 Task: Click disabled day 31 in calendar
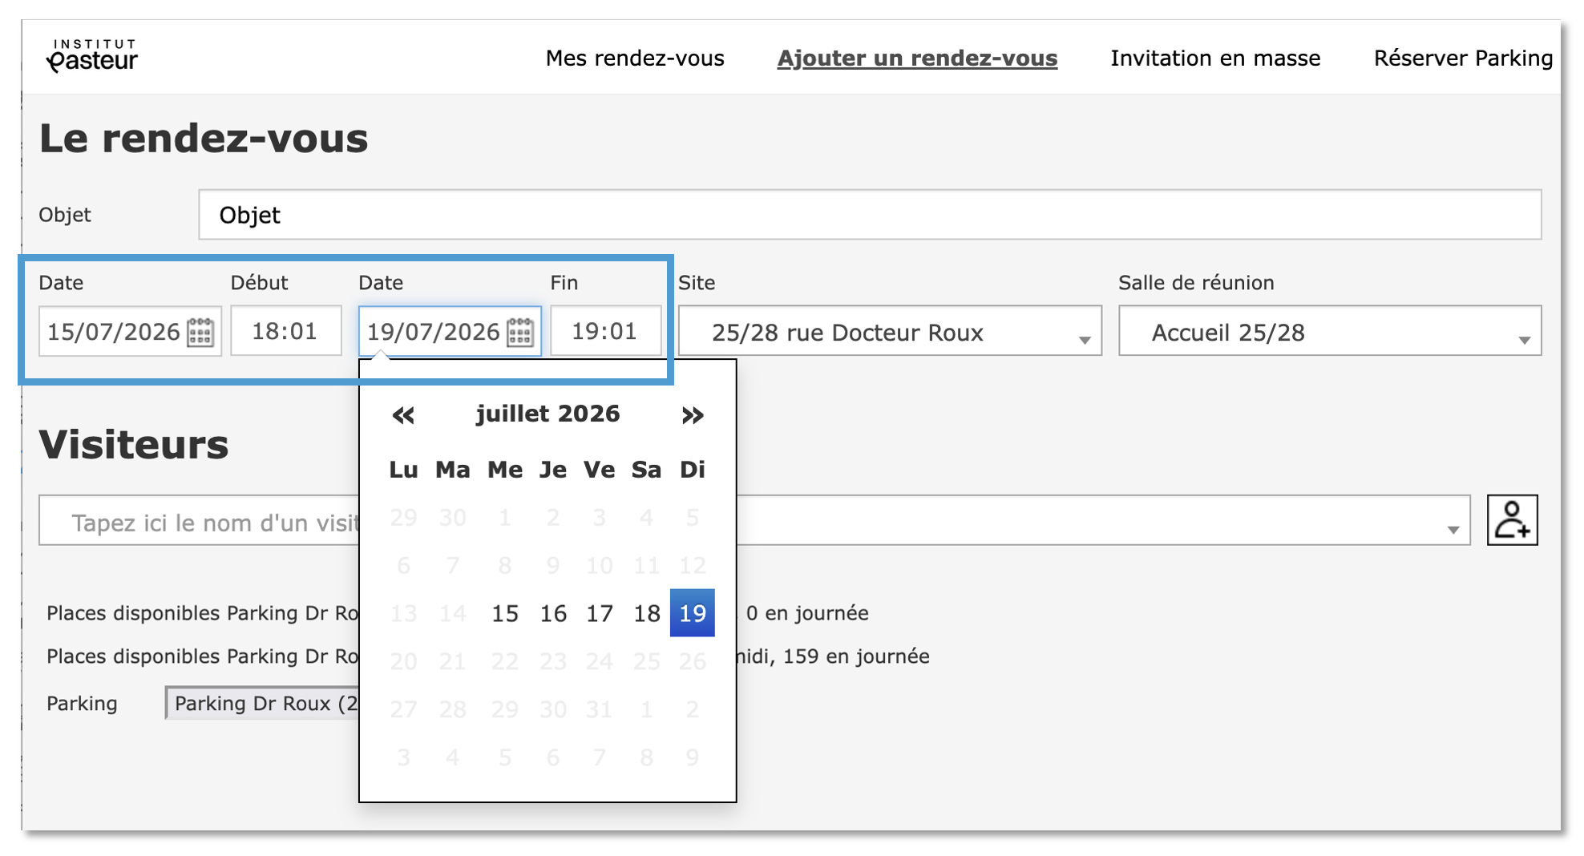600,709
